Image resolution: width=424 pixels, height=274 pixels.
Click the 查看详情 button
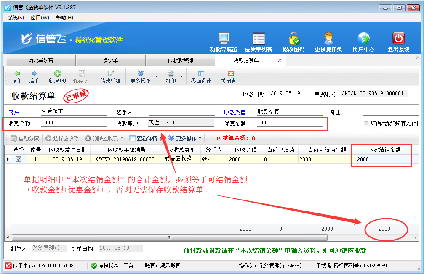pos(143,138)
